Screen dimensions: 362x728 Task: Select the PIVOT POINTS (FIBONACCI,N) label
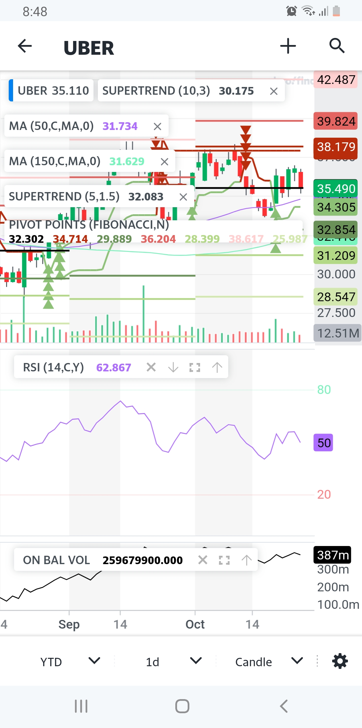(x=89, y=225)
